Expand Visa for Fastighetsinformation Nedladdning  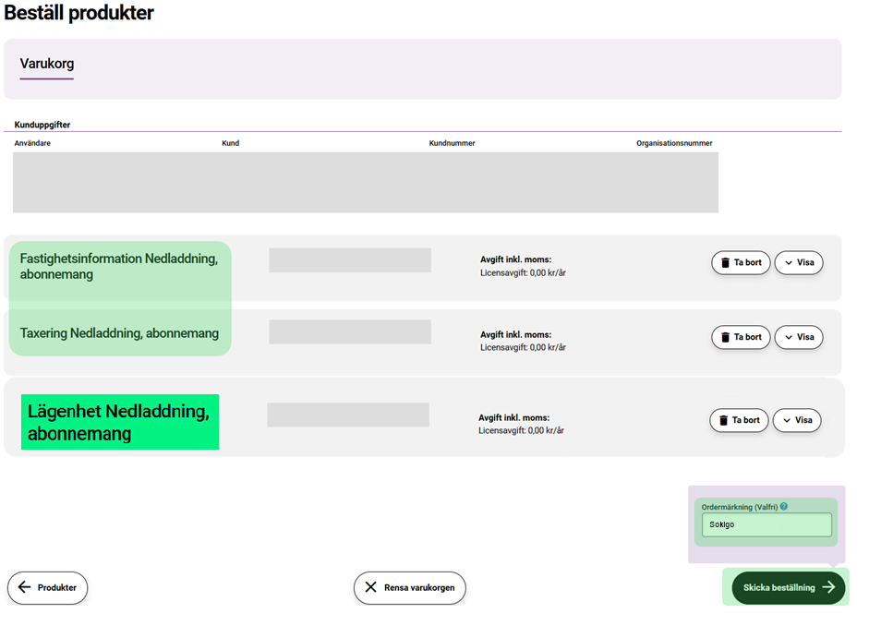click(798, 262)
